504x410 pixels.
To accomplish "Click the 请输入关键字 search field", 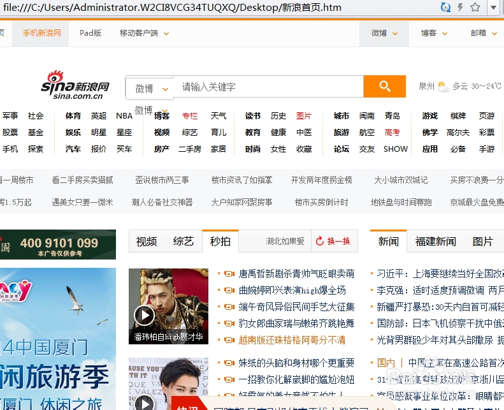I will 268,87.
